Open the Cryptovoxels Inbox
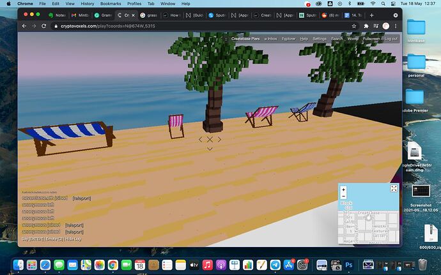Image resolution: width=441 pixels, height=275 pixels. pyautogui.click(x=270, y=39)
